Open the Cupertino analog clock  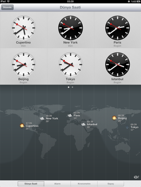[x=23, y=28]
